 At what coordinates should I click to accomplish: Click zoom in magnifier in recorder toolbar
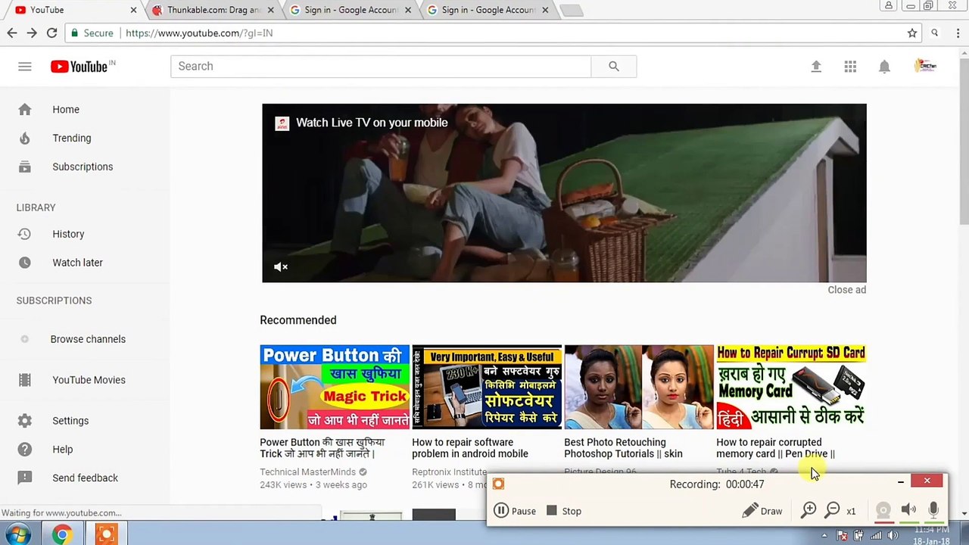click(x=809, y=511)
